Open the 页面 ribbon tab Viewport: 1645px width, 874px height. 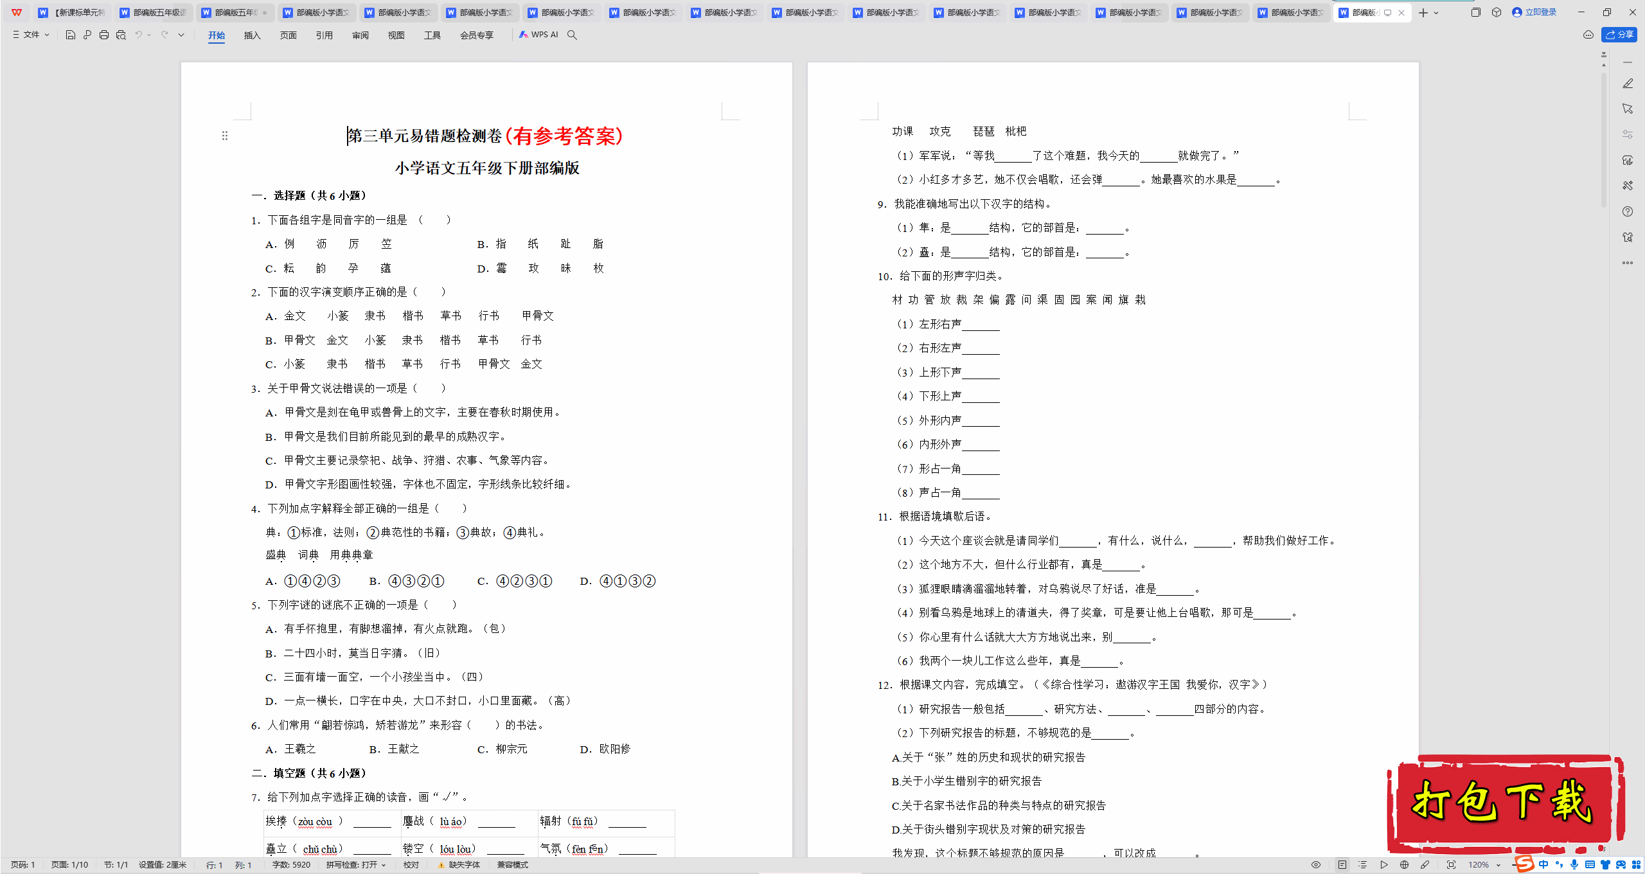288,35
